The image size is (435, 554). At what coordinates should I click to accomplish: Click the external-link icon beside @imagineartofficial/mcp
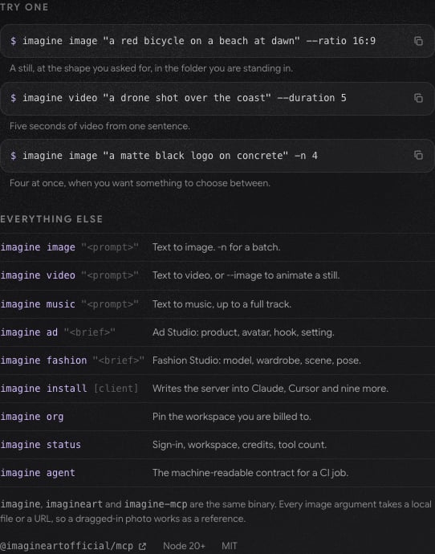point(142,546)
